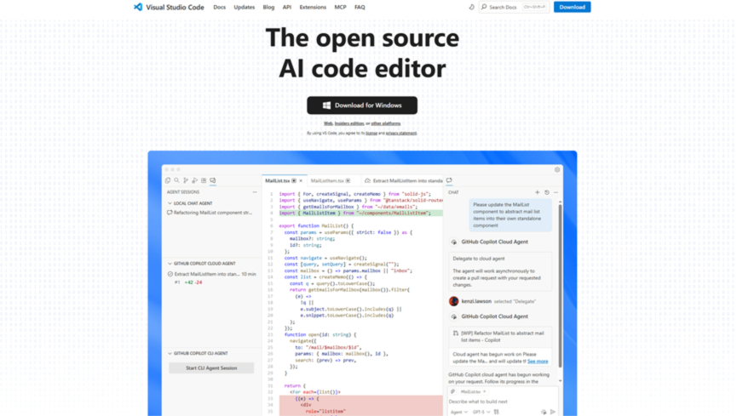Click the chat bubble icon beside Refactoring MailList
The image size is (737, 416).
[170, 213]
